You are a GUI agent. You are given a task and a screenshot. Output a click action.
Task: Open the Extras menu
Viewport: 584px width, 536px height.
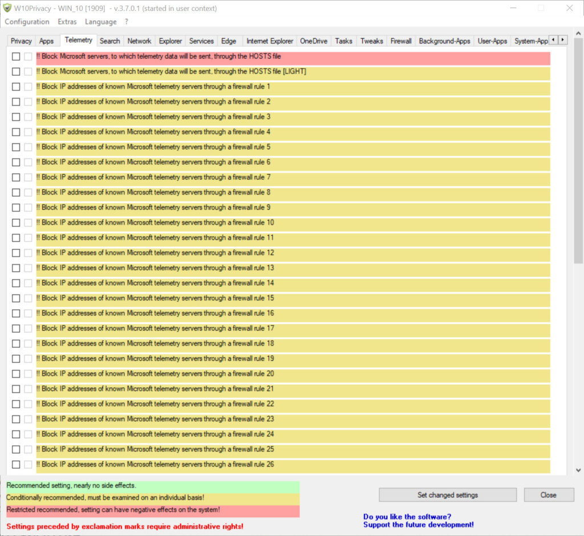click(67, 22)
